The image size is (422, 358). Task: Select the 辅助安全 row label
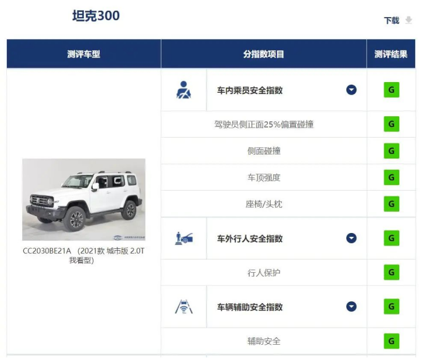click(264, 342)
